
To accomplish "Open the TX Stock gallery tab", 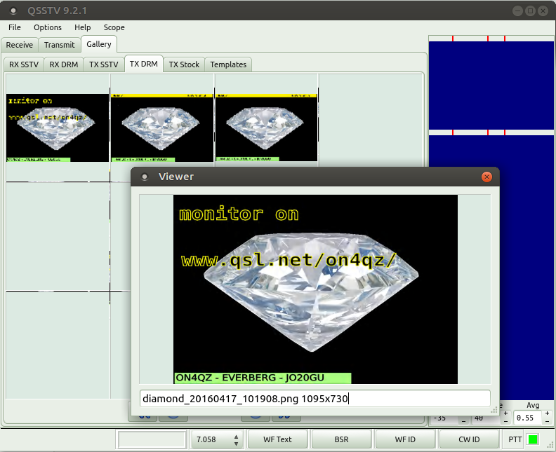I will [184, 64].
